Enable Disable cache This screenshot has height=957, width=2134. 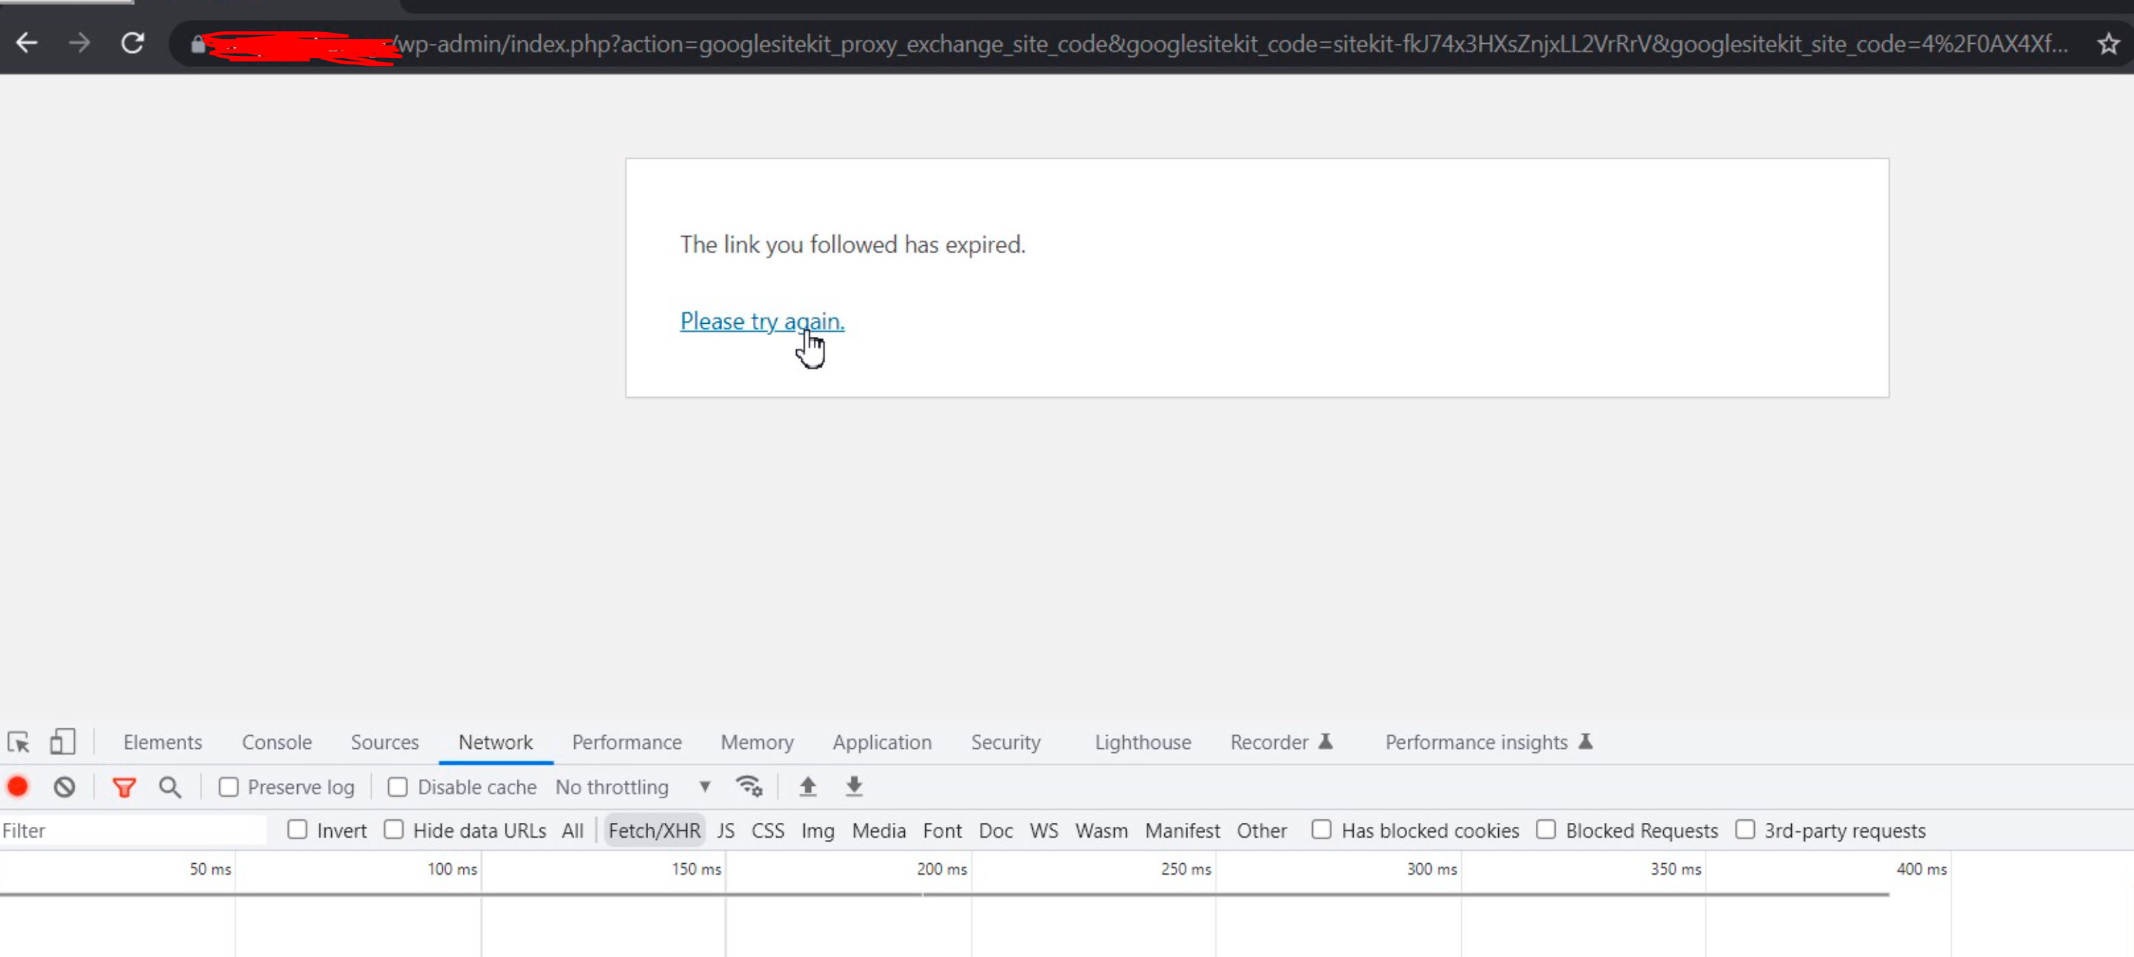coord(398,787)
